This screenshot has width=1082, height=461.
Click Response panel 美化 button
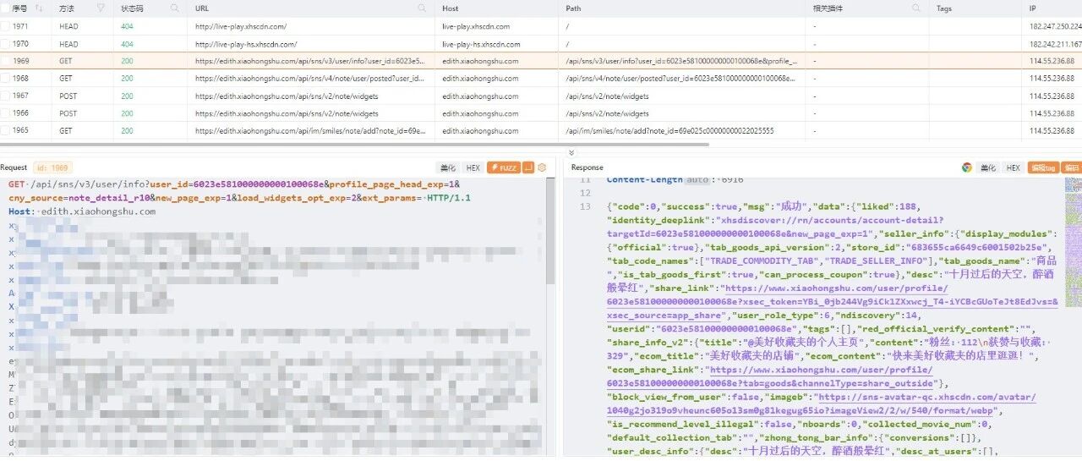pyautogui.click(x=987, y=167)
